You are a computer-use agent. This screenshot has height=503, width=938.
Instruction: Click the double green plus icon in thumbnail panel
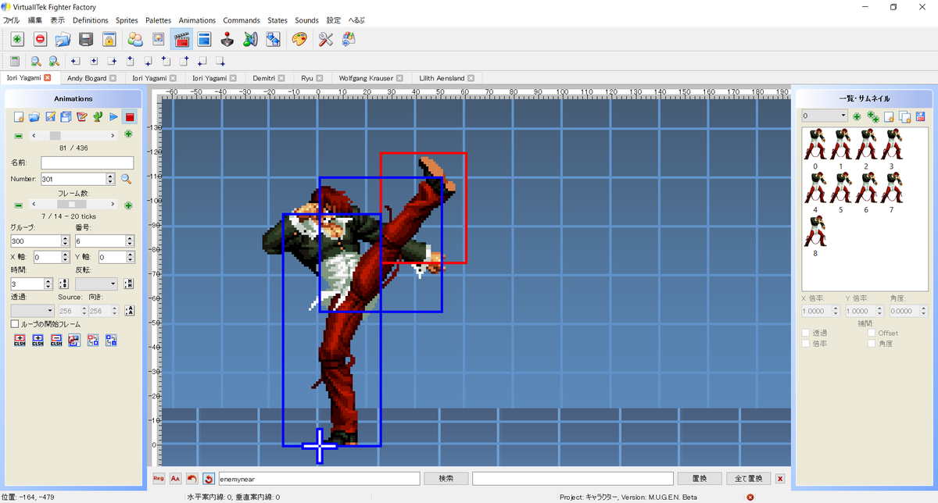point(873,116)
